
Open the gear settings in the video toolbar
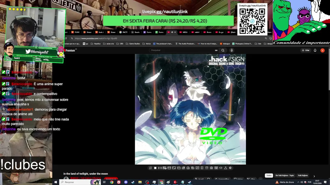(230, 168)
